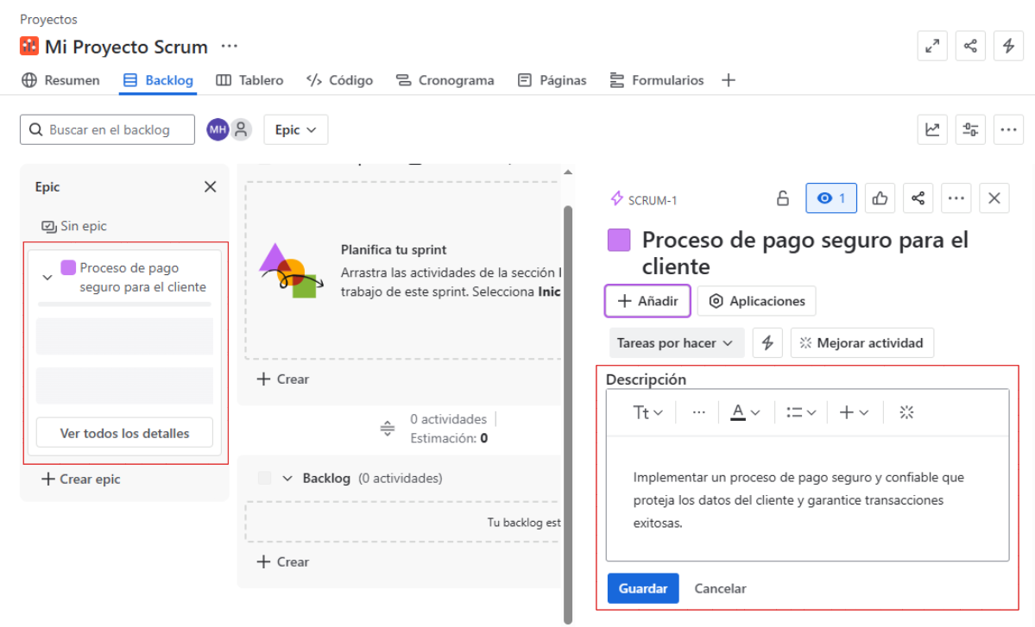This screenshot has width=1035, height=627.
Task: Click the Guardar button
Action: (x=643, y=588)
